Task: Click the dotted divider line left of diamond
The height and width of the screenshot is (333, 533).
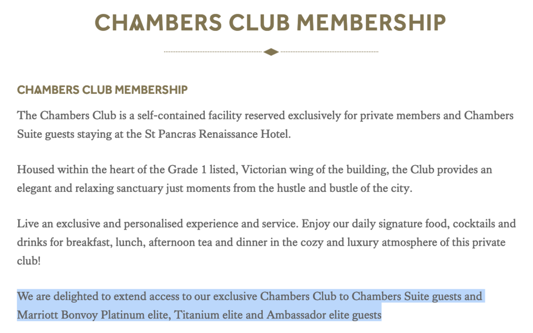Action: [213, 52]
